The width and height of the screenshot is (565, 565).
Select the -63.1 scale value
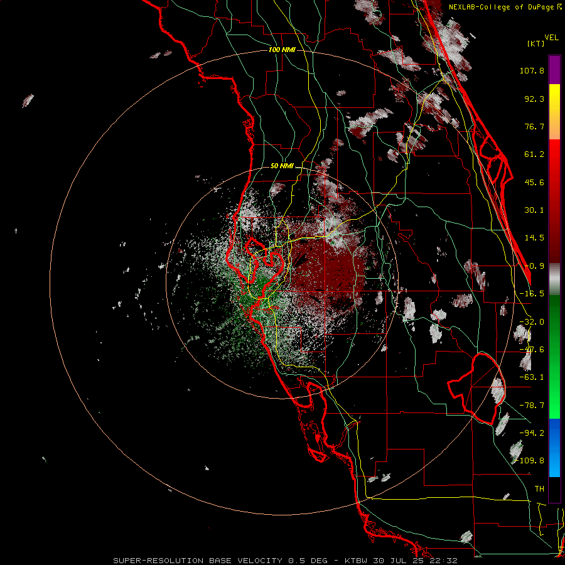click(x=532, y=377)
